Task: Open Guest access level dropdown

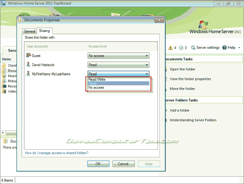Action: (118, 56)
